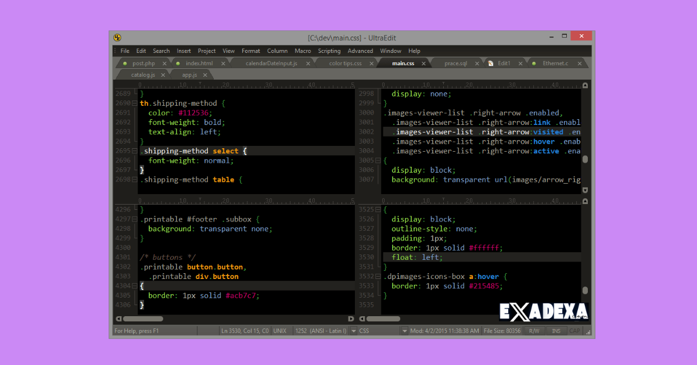This screenshot has height=365, width=697.
Task: Close the index.html tab using its X
Action: click(x=222, y=63)
